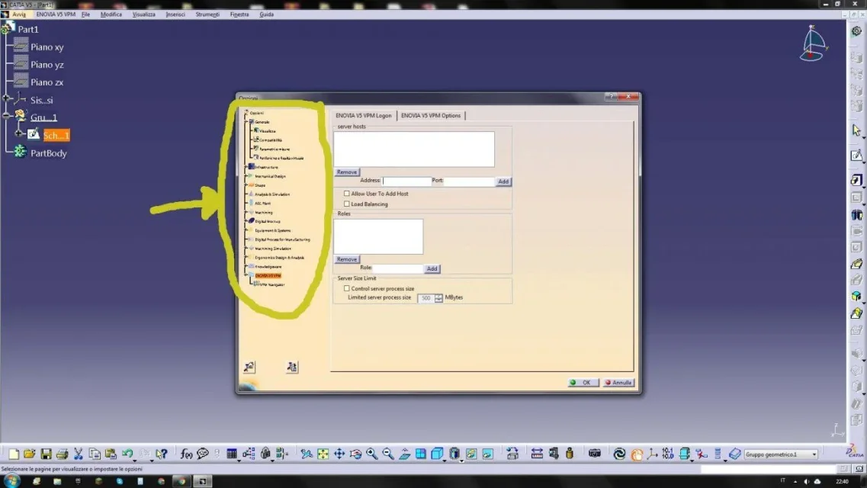Click the compass at top right
Image resolution: width=867 pixels, height=488 pixels.
[x=813, y=43]
